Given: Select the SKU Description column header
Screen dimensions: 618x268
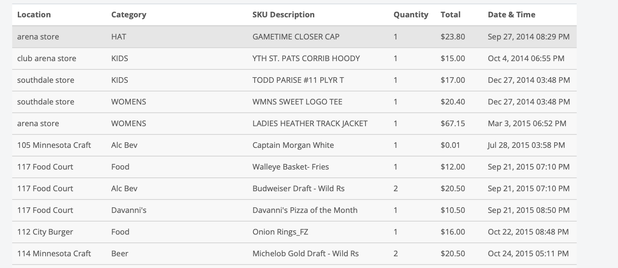Looking at the screenshot, I should point(283,15).
